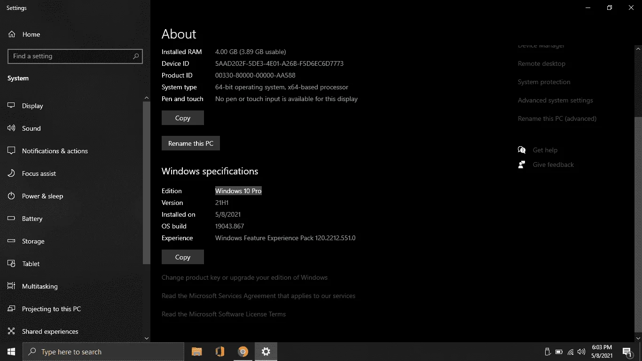Click the Pen and touch value text
This screenshot has width=642, height=361.
pos(286,99)
